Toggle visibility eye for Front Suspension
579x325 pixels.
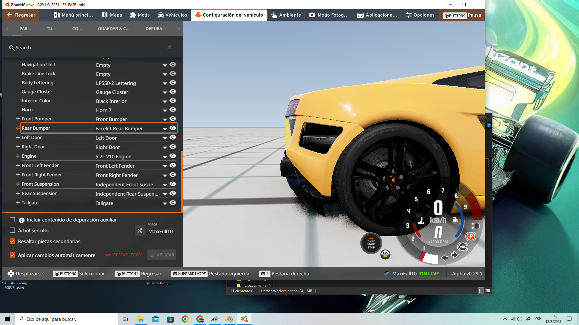click(x=173, y=184)
